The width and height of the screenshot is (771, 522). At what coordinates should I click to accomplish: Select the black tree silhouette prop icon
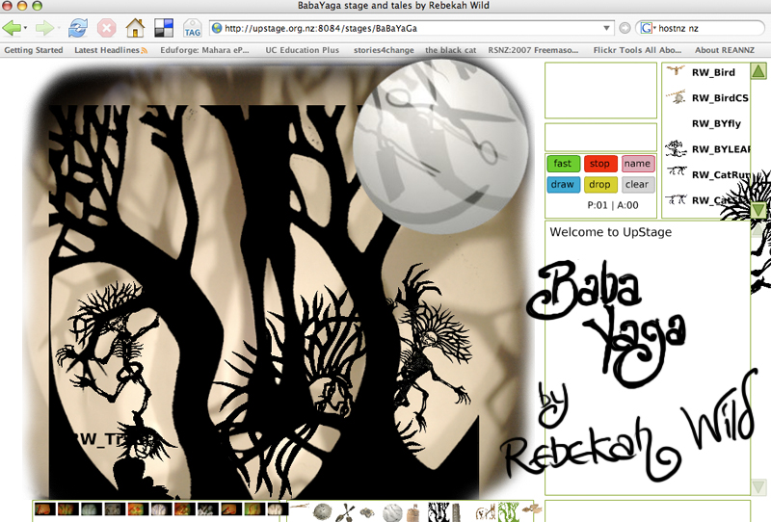(x=438, y=512)
